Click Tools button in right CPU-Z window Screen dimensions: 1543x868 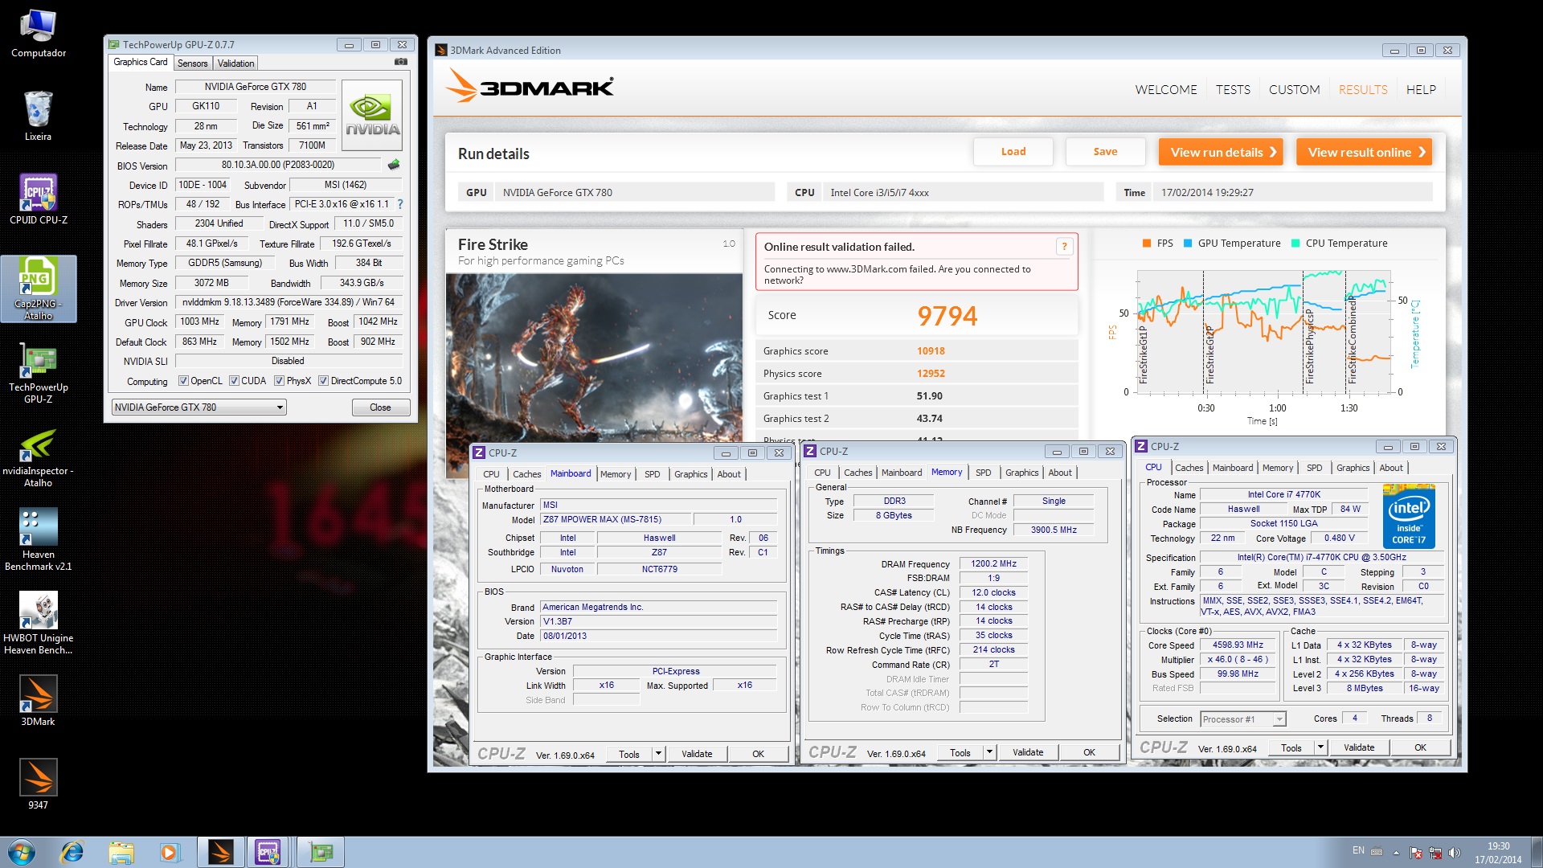tap(1291, 747)
